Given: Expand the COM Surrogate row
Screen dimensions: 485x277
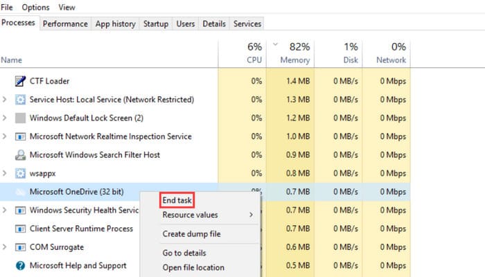Looking at the screenshot, I should click(x=4, y=247).
